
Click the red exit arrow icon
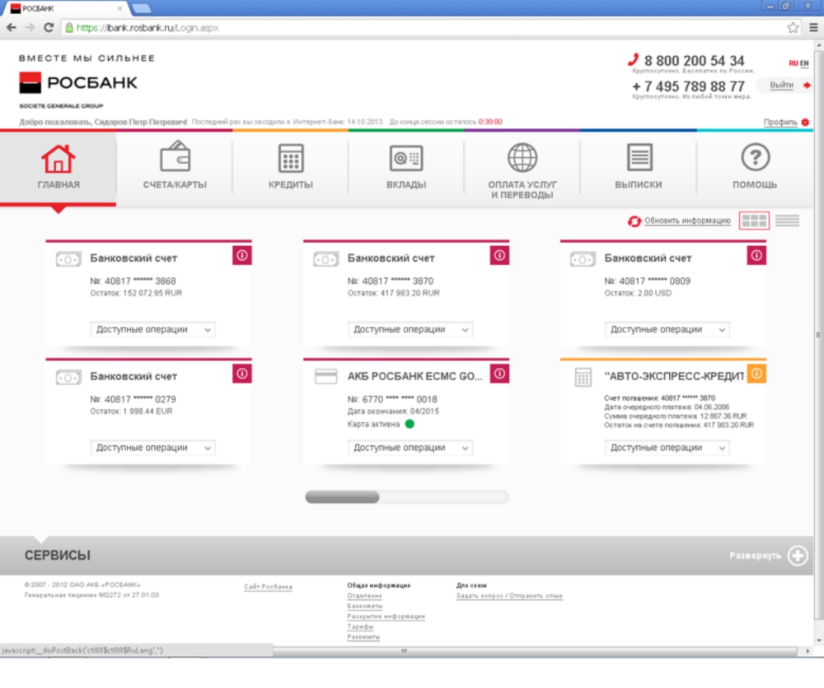point(807,85)
